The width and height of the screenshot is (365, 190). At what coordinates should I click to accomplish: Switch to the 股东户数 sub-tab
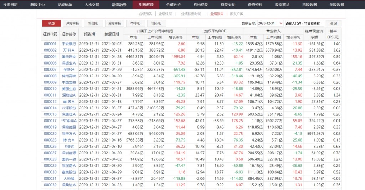click(x=237, y=14)
